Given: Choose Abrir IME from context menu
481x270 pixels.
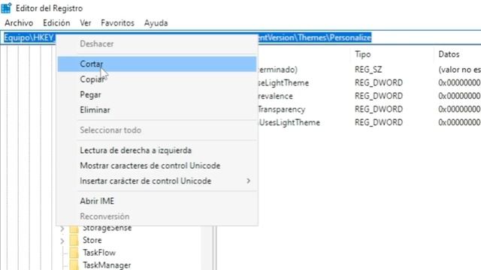Looking at the screenshot, I should [157, 201].
